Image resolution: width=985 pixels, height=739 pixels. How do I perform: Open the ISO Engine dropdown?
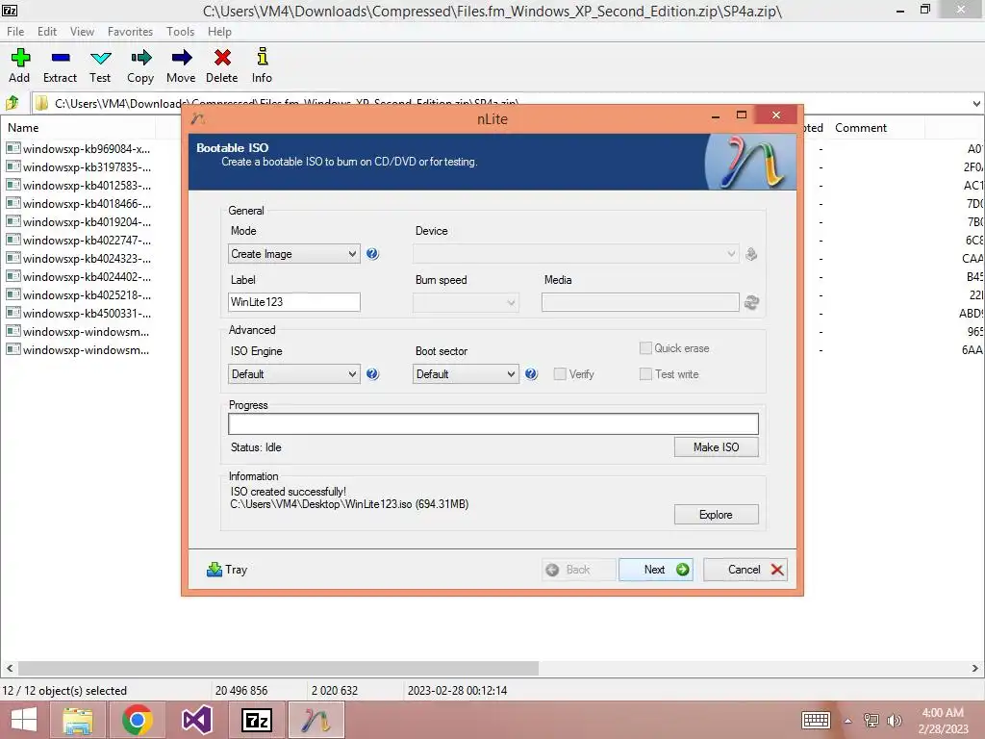point(294,374)
